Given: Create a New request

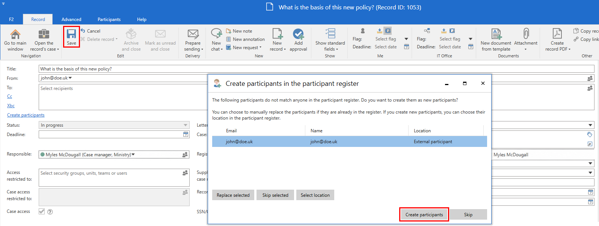Looking at the screenshot, I should pyautogui.click(x=244, y=48).
